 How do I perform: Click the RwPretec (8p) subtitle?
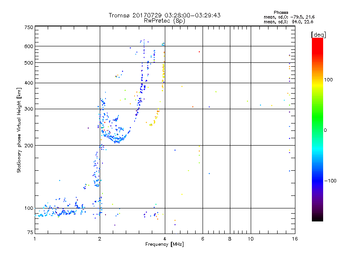[164, 21]
